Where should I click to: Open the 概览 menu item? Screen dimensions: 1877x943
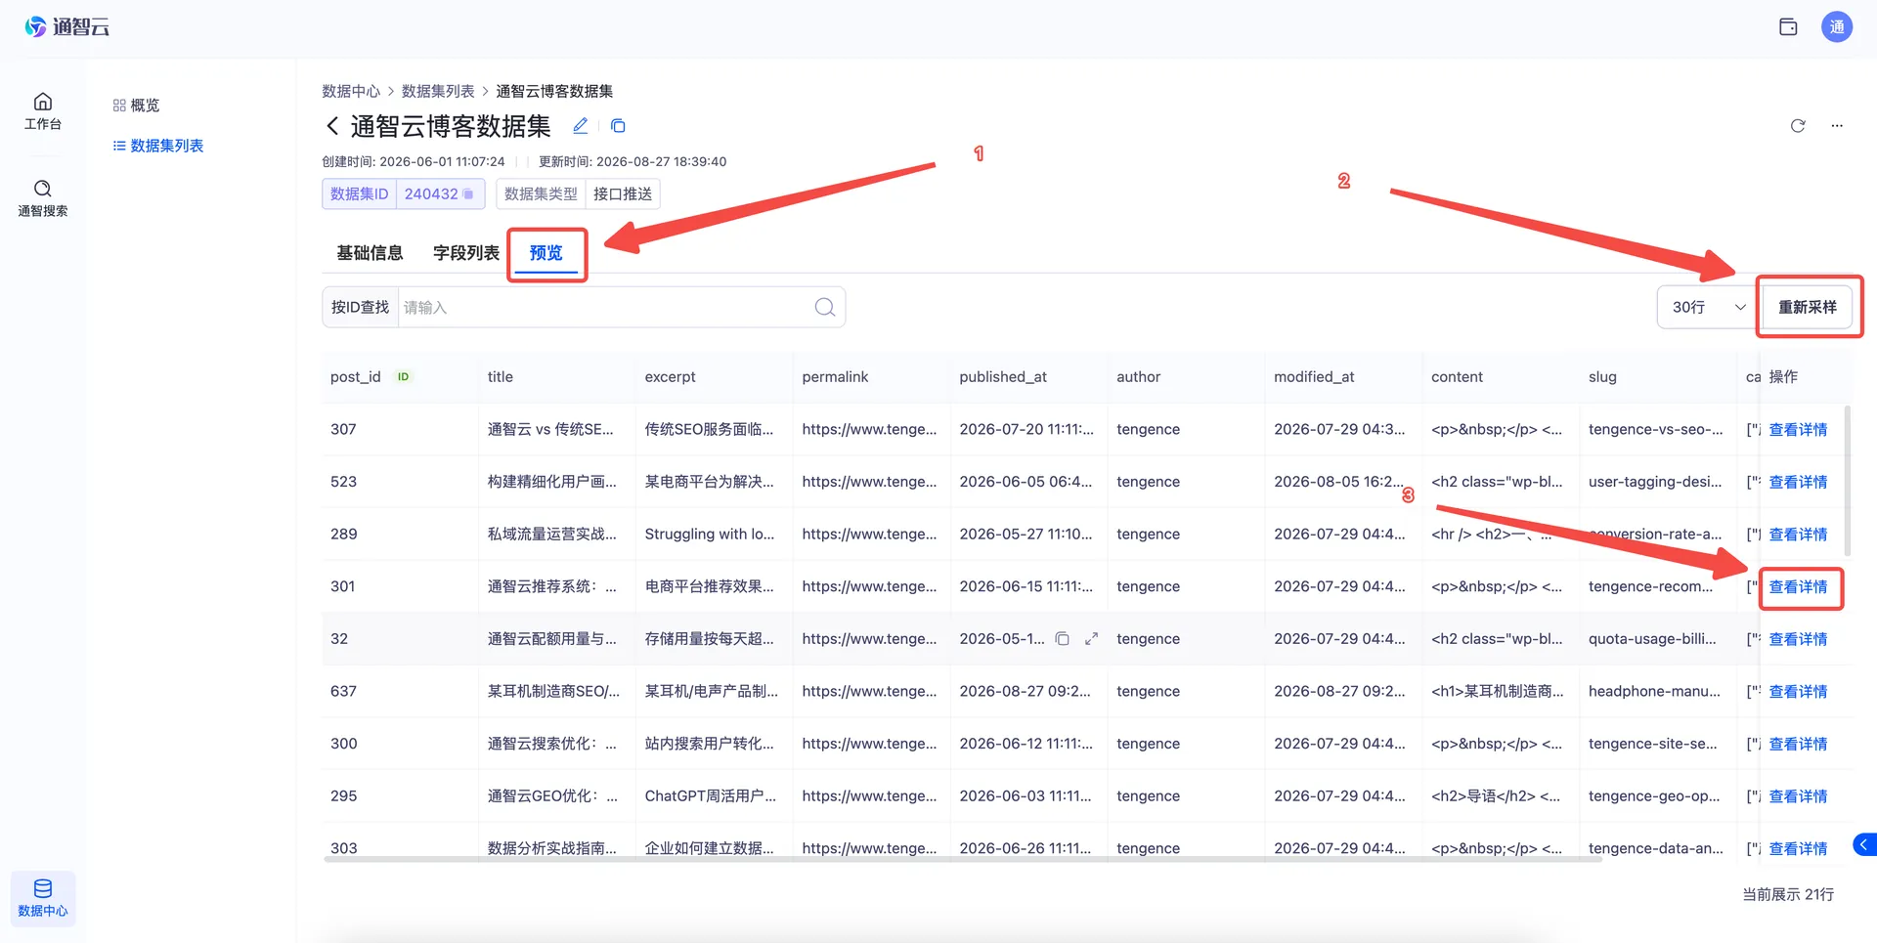point(136,106)
